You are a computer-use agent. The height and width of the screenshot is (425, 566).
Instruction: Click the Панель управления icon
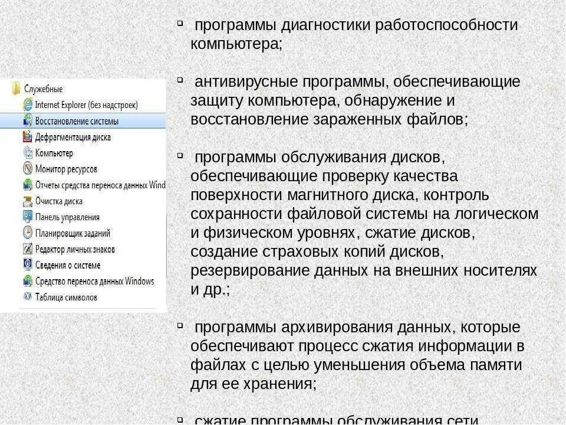click(28, 217)
